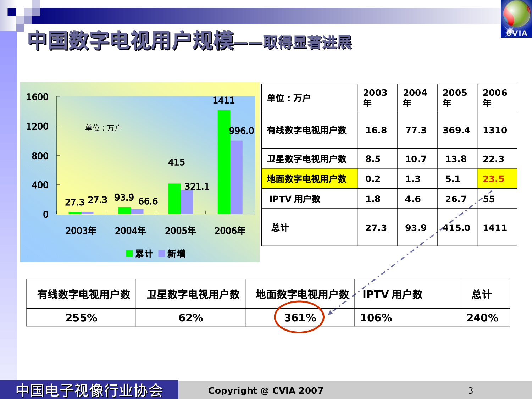Click the page number 3 at bottom right
Screen dimensions: 532x399
pos(470,390)
